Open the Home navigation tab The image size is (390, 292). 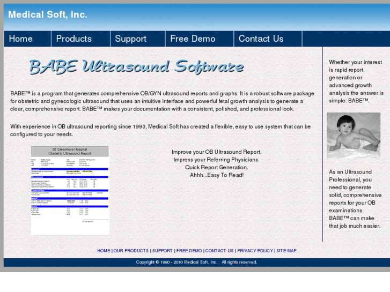[x=27, y=39]
